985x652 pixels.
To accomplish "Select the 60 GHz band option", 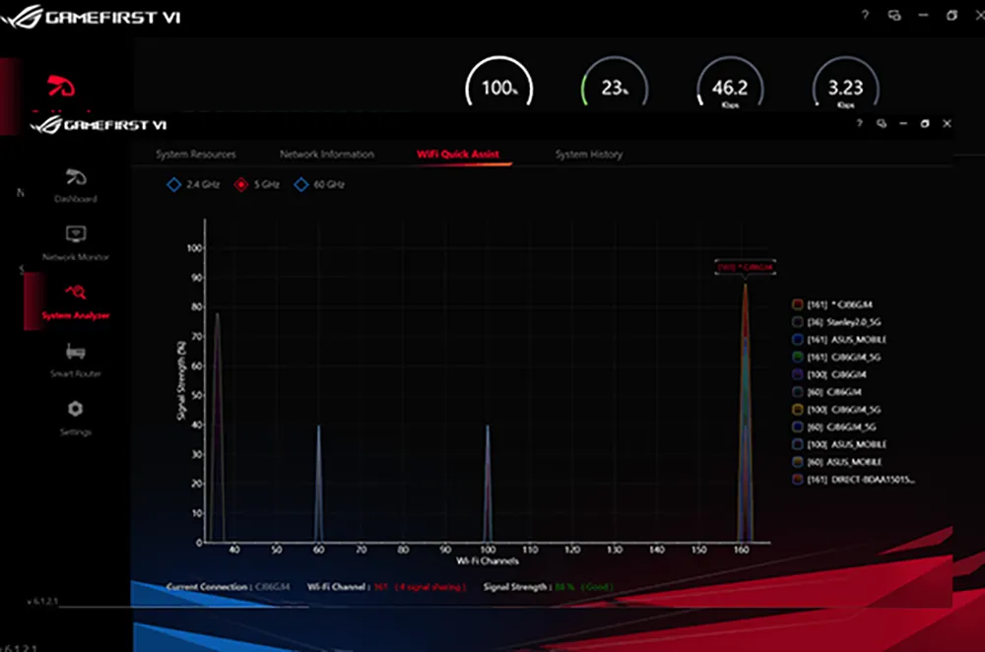I will [x=302, y=184].
